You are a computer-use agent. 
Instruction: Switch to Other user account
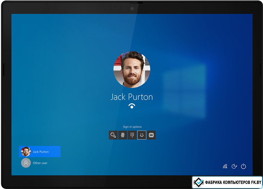40,163
